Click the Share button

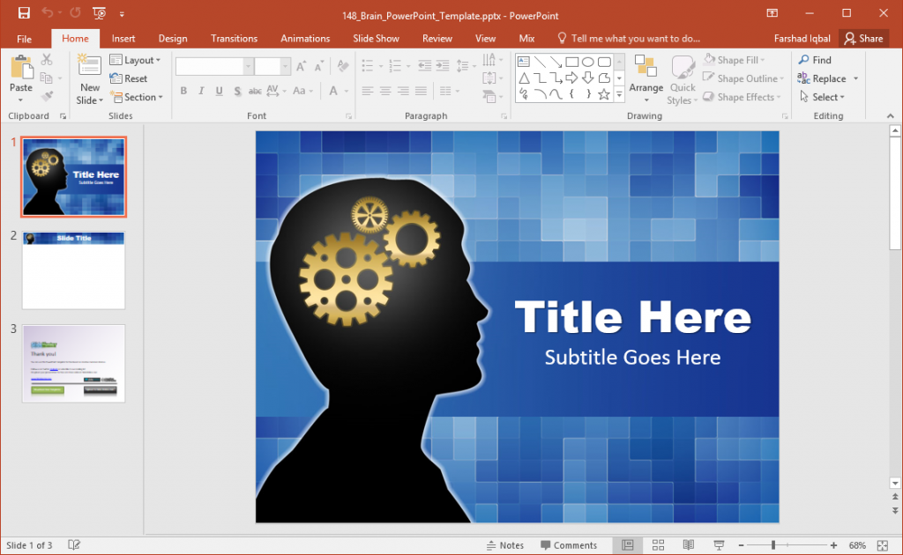863,38
